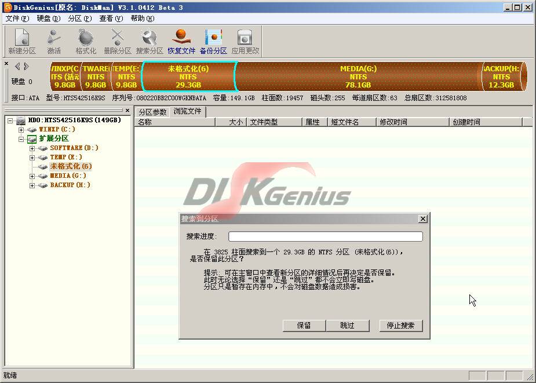Click the 恢复文件 (recover files) toolbar icon
Screen dimensions: 536x383
click(181, 41)
